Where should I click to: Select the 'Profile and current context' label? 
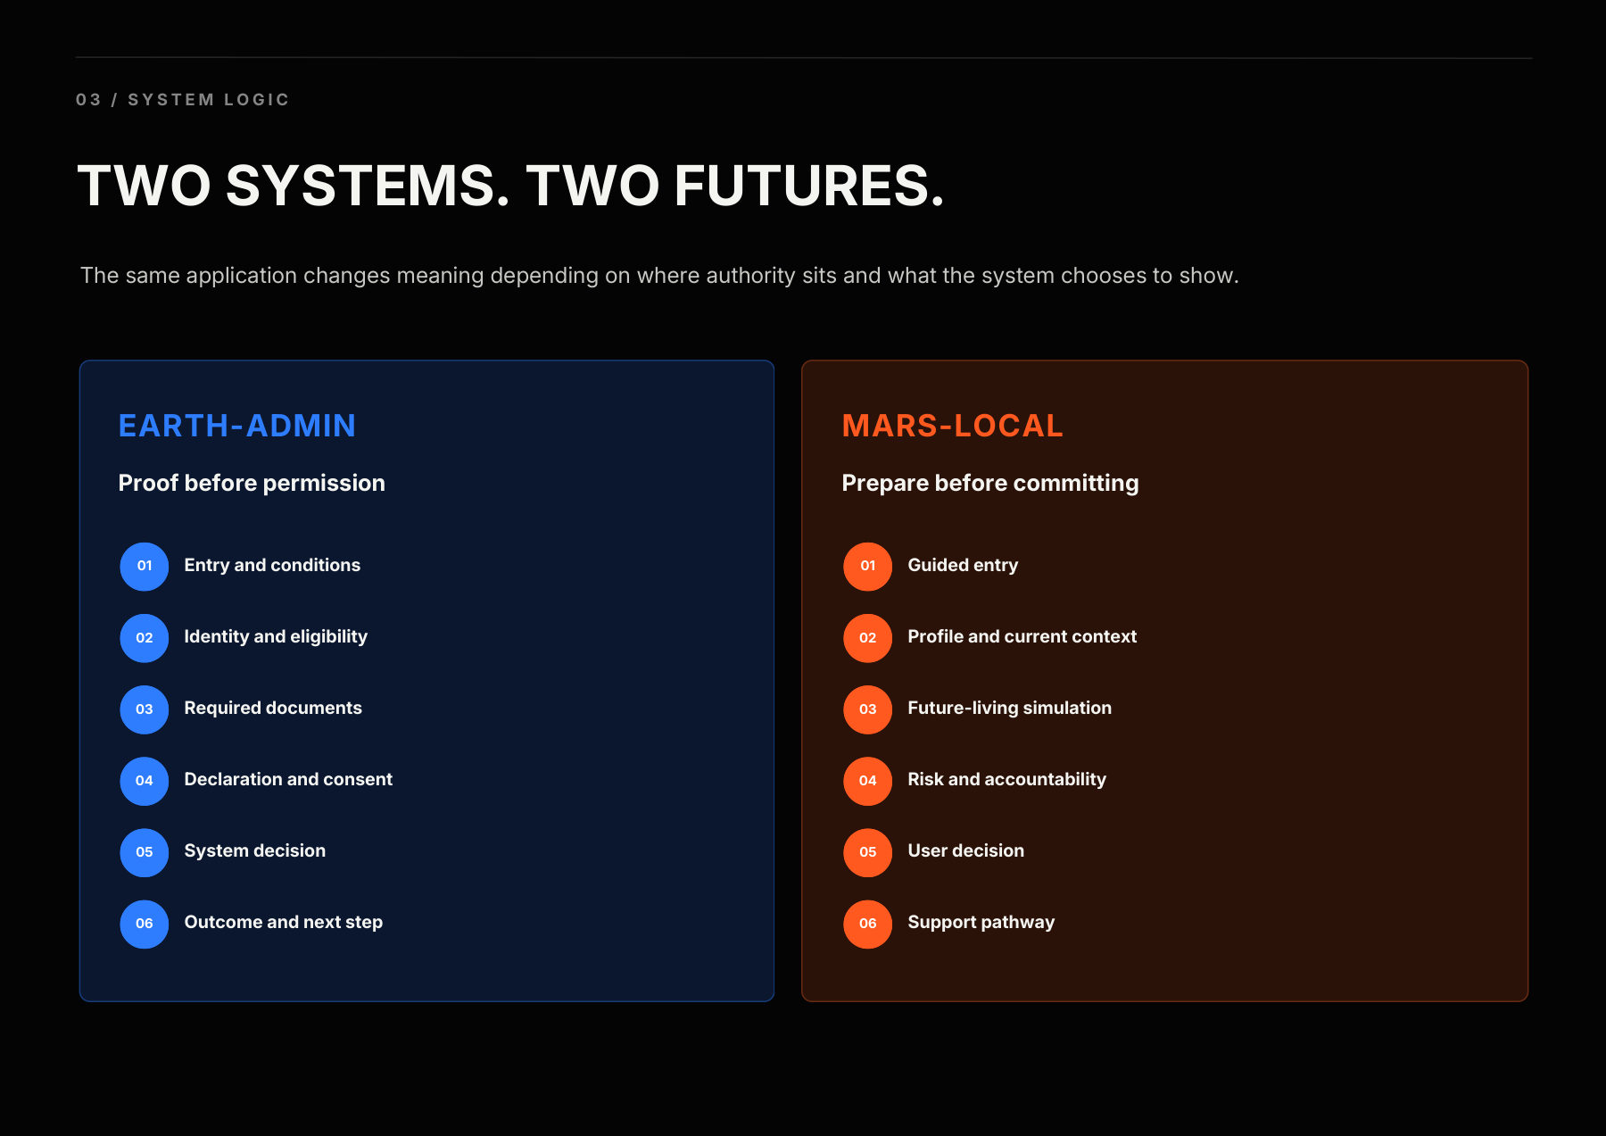[x=1022, y=636]
